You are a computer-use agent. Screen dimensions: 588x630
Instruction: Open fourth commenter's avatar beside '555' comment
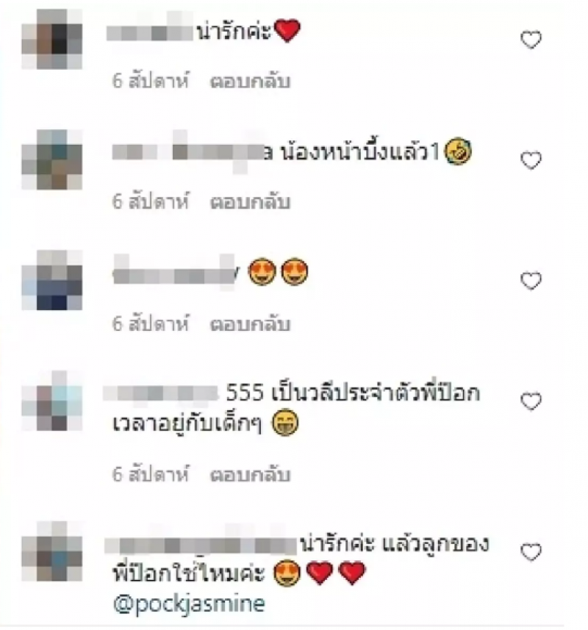point(51,401)
